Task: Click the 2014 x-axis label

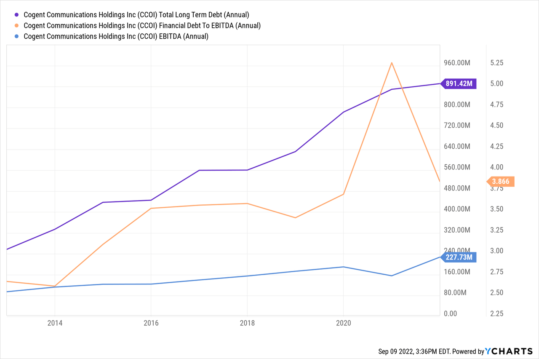Action: coord(55,323)
